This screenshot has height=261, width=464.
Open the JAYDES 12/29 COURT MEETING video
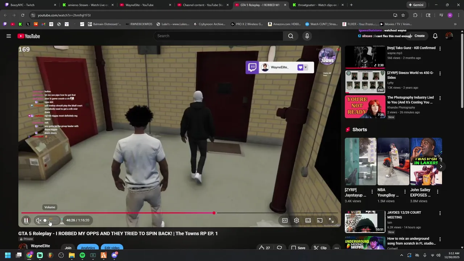pyautogui.click(x=365, y=221)
